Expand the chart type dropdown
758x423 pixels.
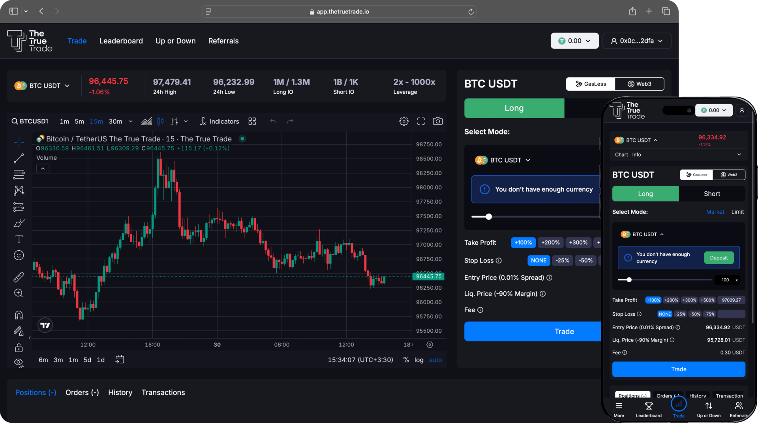pyautogui.click(x=186, y=121)
